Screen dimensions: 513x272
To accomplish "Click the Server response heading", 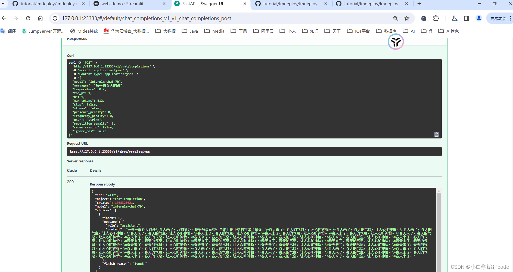I will click(x=80, y=161).
